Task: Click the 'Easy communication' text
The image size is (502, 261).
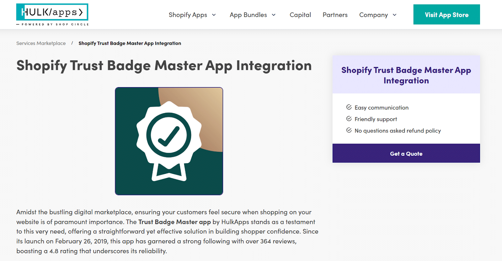Action: pyautogui.click(x=382, y=107)
